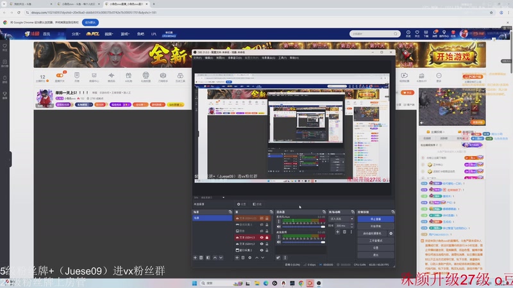Click 停止直播 stop streaming button
Viewport: 513px width, 288px height.
pyautogui.click(x=376, y=219)
